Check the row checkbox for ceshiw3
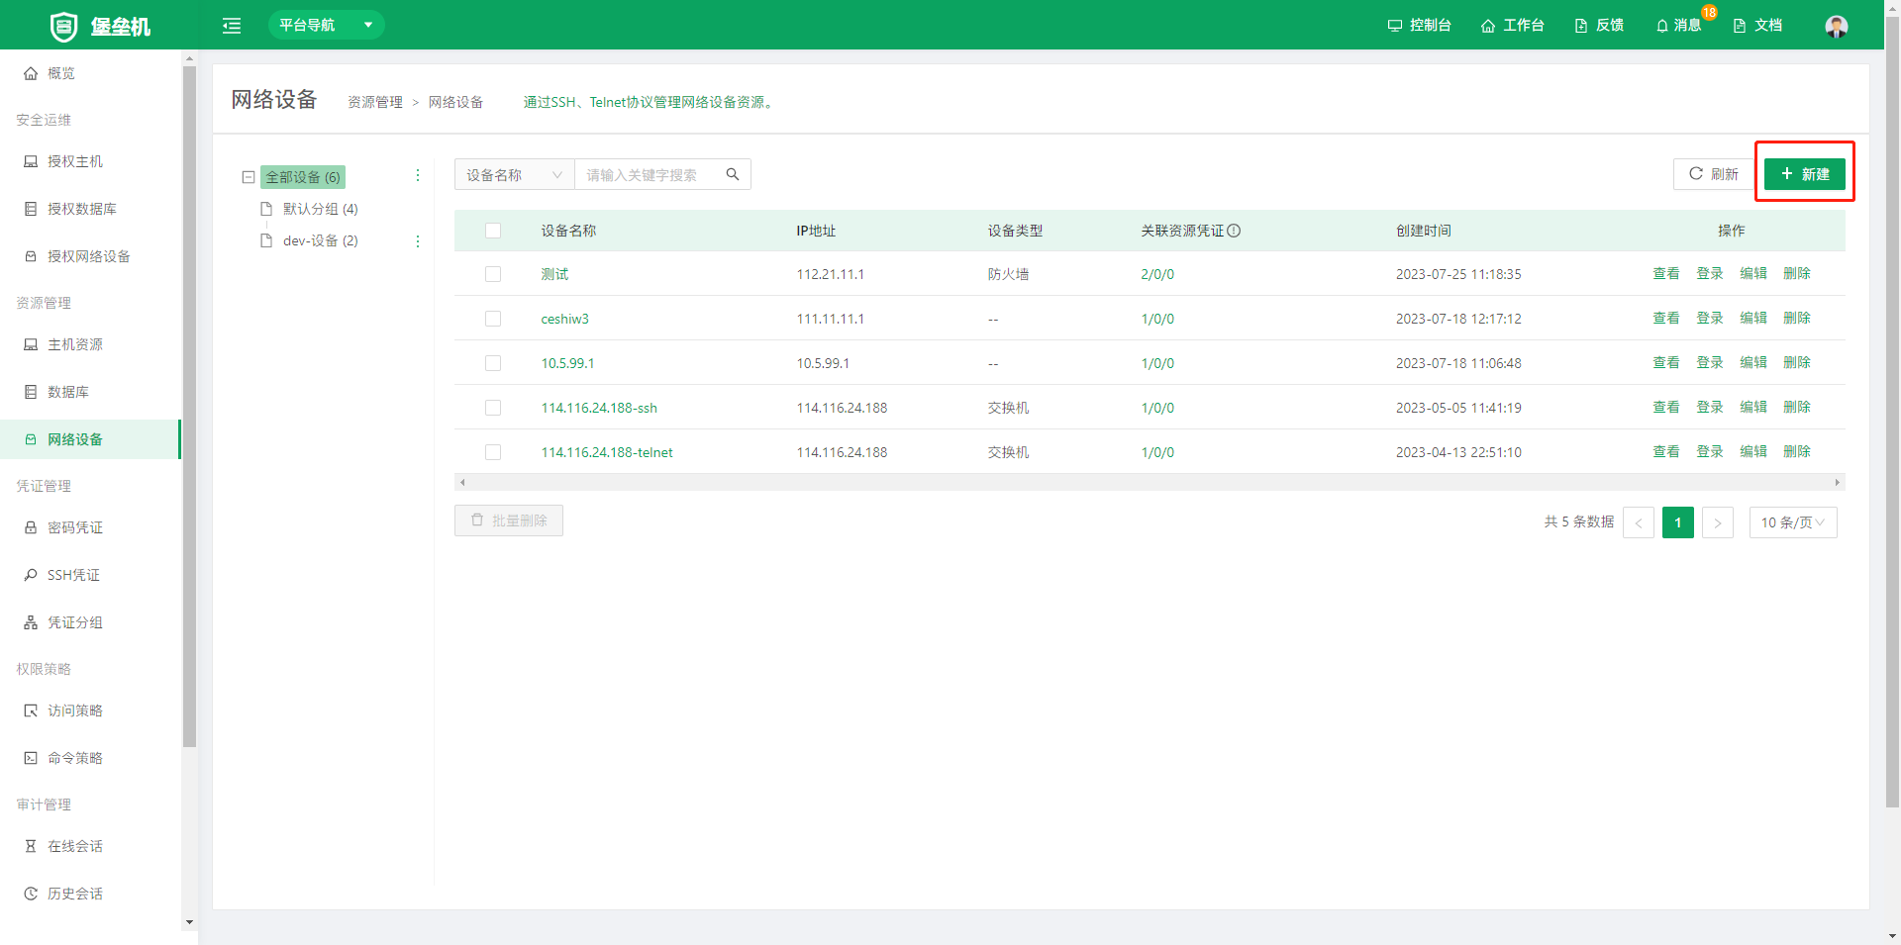This screenshot has width=1901, height=945. click(x=493, y=319)
